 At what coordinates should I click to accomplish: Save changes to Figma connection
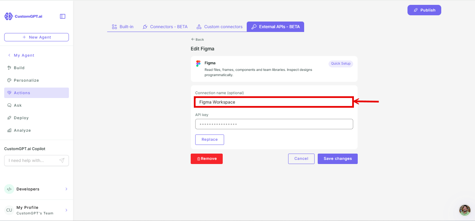click(338, 159)
